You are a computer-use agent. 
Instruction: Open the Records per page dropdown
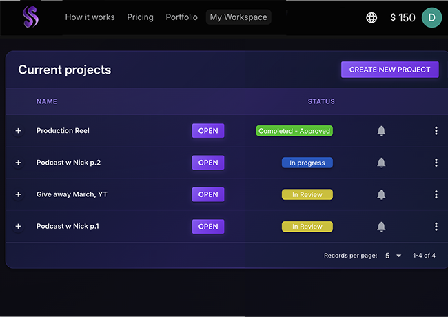pos(393,256)
